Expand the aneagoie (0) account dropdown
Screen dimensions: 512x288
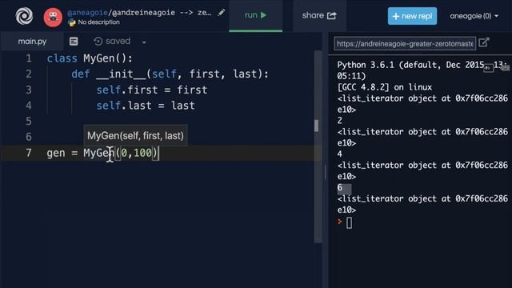(474, 16)
